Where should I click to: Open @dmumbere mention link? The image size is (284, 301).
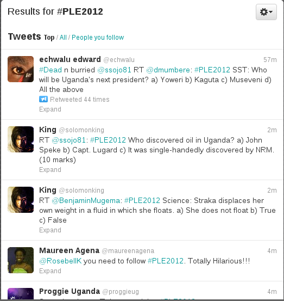[x=168, y=70]
